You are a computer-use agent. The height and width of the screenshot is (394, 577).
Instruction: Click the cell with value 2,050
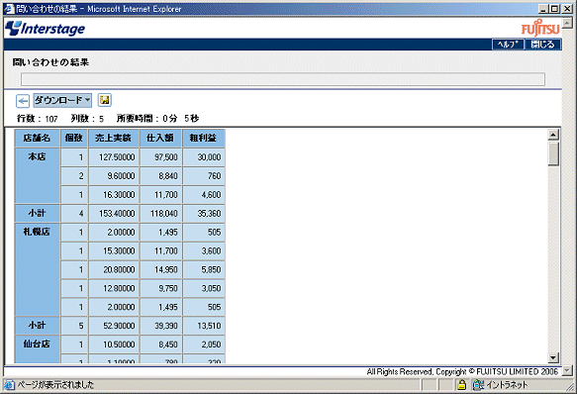(x=204, y=345)
